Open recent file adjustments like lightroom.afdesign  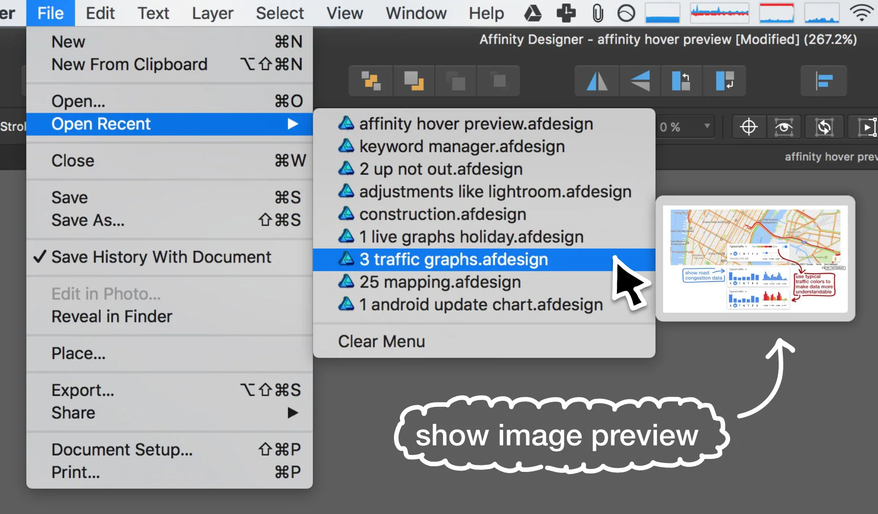tap(484, 191)
